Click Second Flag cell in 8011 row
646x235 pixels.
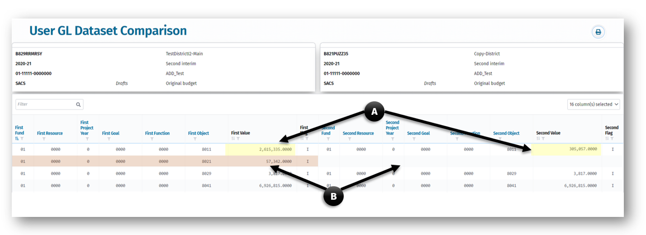coord(613,149)
